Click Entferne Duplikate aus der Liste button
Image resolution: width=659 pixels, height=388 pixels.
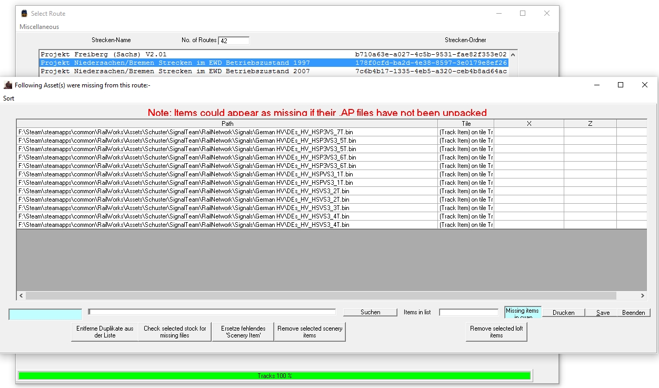pyautogui.click(x=105, y=332)
